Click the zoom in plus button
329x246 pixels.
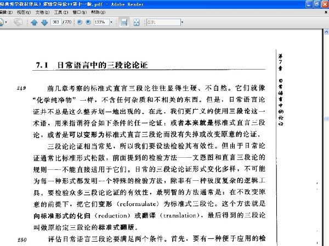[x=88, y=22]
